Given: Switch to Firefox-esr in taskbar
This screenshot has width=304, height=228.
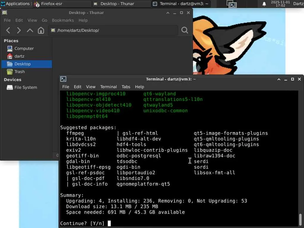Looking at the screenshot, I should pyautogui.click(x=62, y=4).
